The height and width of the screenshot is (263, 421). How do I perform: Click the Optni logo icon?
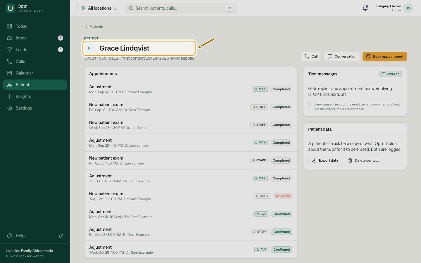click(x=11, y=8)
